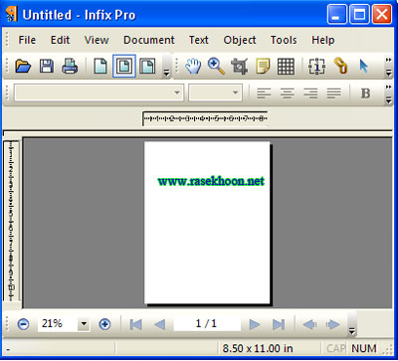Click the 1 / 1 page number field
This screenshot has width=398, height=361.
point(207,323)
